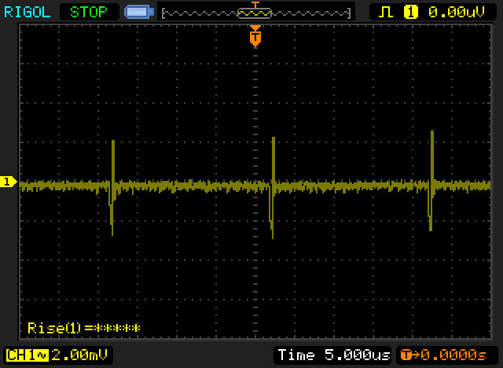Toggle the CH1 coupling label

pyautogui.click(x=27, y=355)
